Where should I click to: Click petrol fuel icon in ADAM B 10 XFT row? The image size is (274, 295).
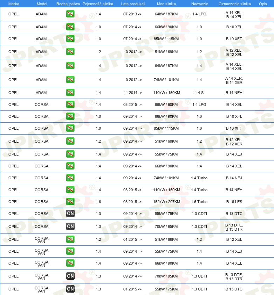point(70,39)
